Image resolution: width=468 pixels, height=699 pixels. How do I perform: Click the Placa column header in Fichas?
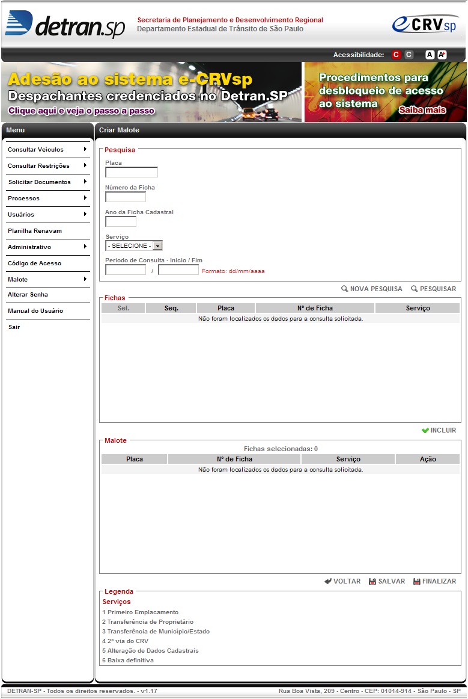pyautogui.click(x=226, y=308)
